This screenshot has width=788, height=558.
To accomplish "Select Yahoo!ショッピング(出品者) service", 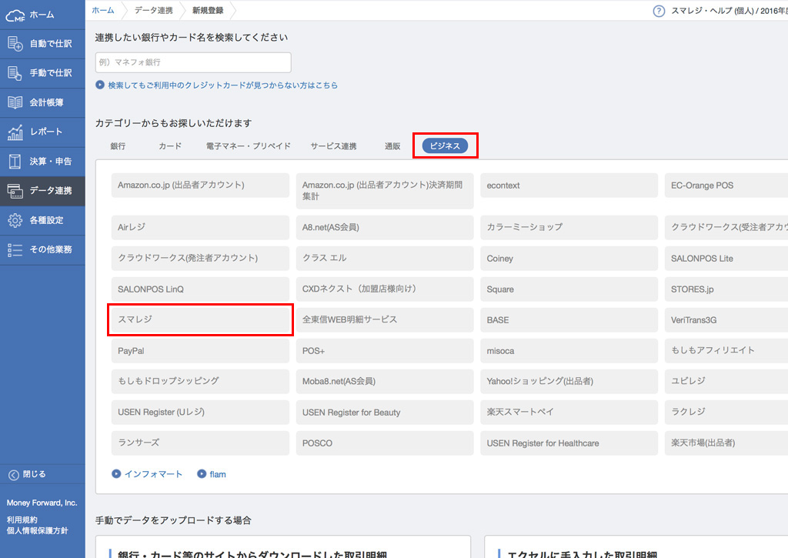I will (569, 382).
